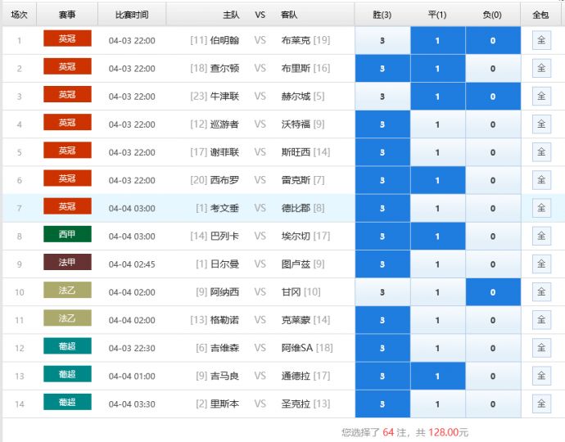Image resolution: width=565 pixels, height=442 pixels.
Task: Open home team 谢菲联 in row 5
Action: click(224, 152)
